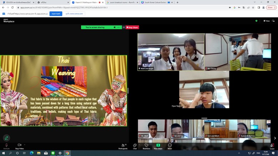Viewport: 278px width, 156px height.
Task: Click the green annotate pencil icon
Action: click(6, 138)
